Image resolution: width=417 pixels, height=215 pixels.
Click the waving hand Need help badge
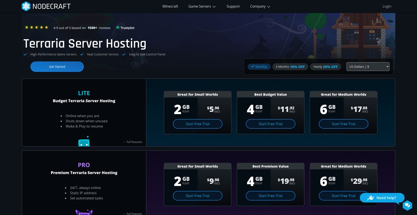[382, 198]
